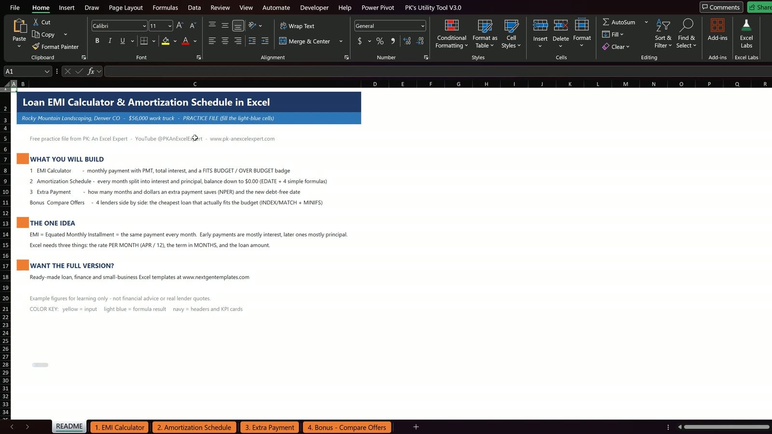The image size is (772, 434).
Task: Toggle align left for the cell
Action: (x=212, y=41)
